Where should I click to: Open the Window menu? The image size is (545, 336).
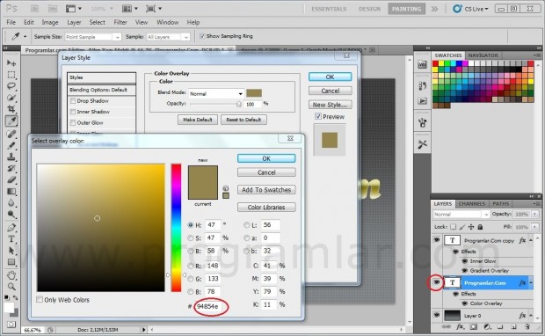(x=167, y=22)
